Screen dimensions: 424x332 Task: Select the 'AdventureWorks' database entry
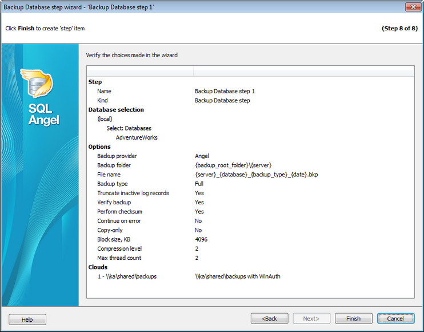pyautogui.click(x=137, y=137)
